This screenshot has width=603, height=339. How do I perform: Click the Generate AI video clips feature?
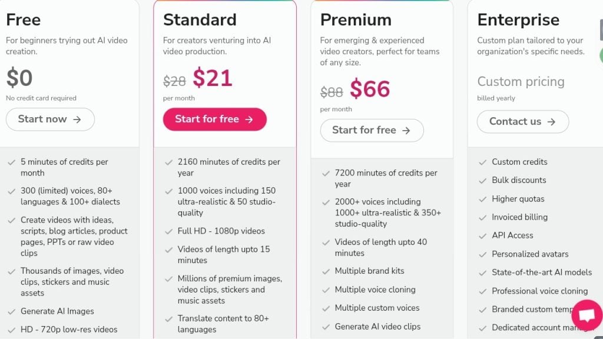click(x=377, y=327)
